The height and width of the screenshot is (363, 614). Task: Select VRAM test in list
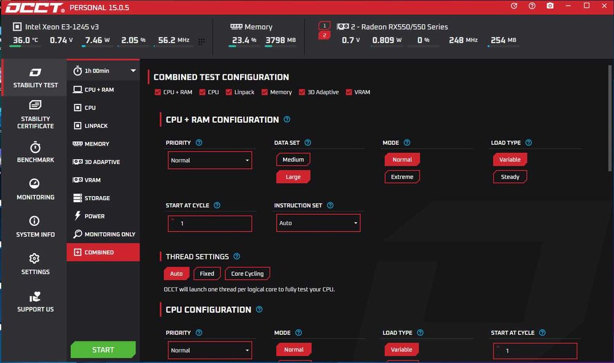[x=103, y=180]
